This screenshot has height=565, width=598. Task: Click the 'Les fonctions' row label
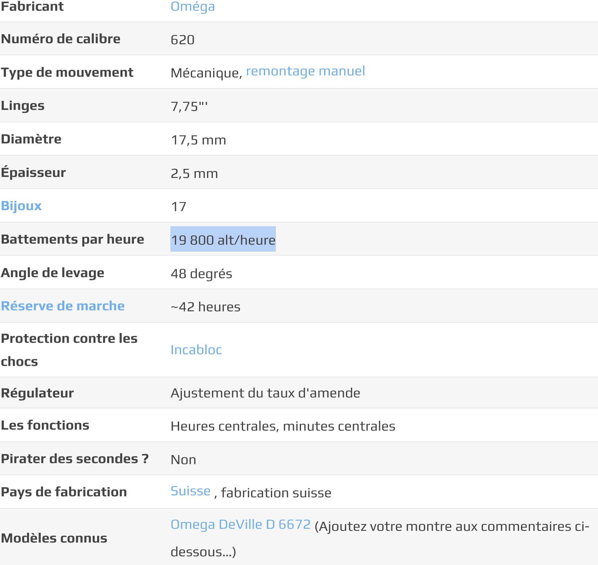[45, 425]
